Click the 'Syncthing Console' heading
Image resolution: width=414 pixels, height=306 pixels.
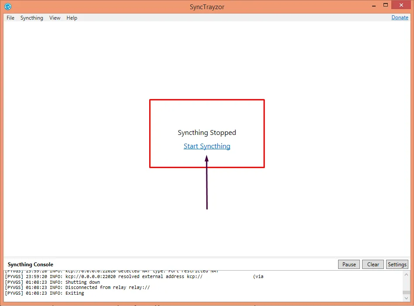pyautogui.click(x=31, y=264)
